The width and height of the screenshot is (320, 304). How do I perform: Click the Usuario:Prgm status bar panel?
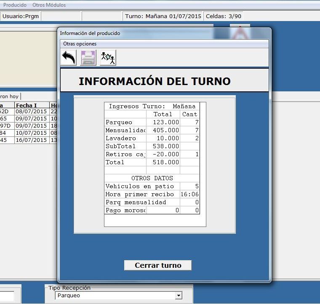coord(20,16)
